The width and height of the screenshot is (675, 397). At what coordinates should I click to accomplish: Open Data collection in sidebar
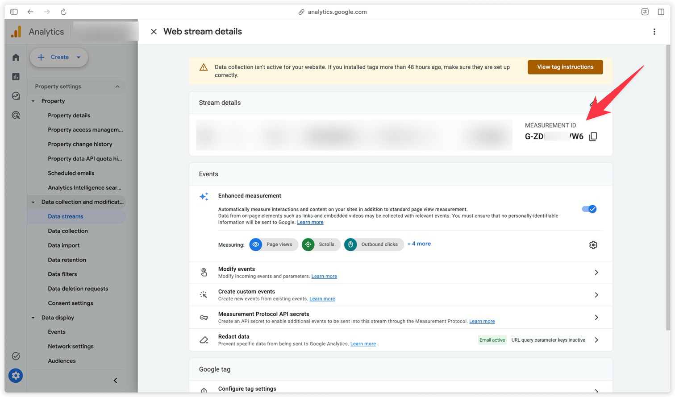[68, 231]
